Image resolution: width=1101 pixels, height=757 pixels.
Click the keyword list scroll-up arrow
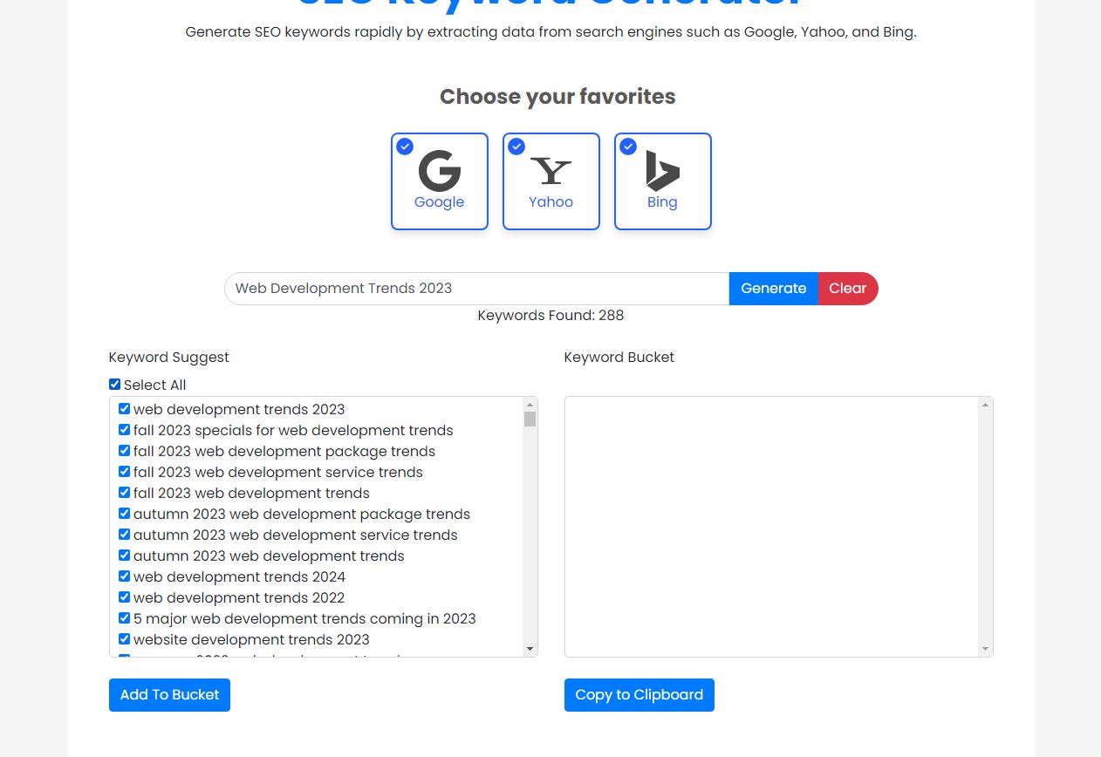click(530, 405)
